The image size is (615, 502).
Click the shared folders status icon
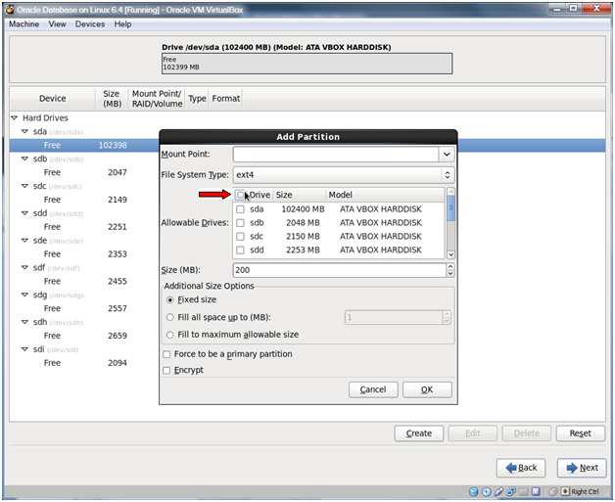[525, 492]
